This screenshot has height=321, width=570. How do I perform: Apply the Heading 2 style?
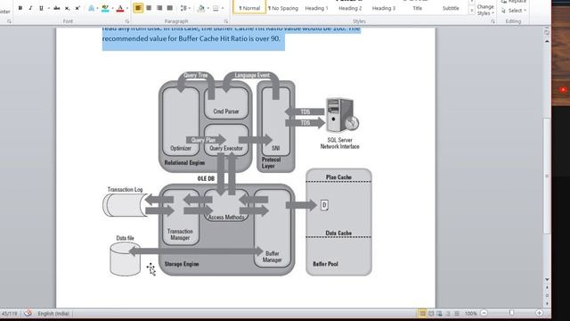pos(350,7)
